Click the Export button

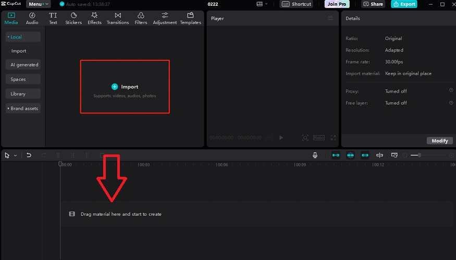click(404, 4)
